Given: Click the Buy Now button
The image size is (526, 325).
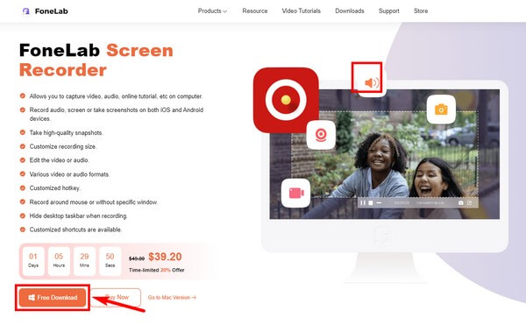Looking at the screenshot, I should click(x=116, y=297).
